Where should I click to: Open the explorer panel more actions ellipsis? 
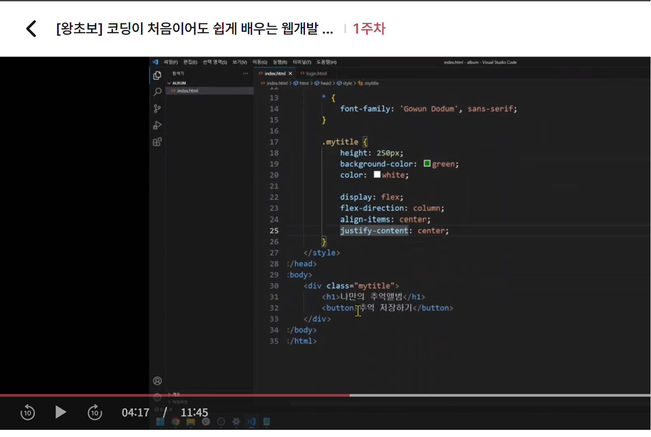point(245,73)
